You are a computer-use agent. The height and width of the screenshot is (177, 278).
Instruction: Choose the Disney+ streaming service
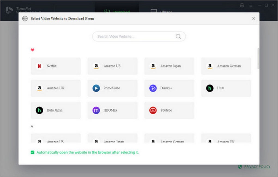coord(169,88)
